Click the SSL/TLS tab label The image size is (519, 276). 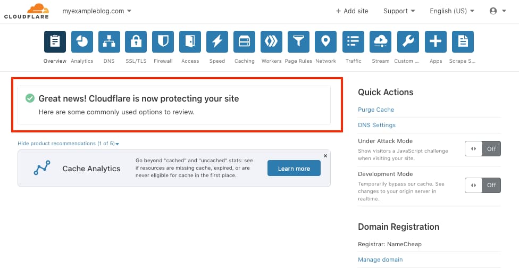[136, 61]
